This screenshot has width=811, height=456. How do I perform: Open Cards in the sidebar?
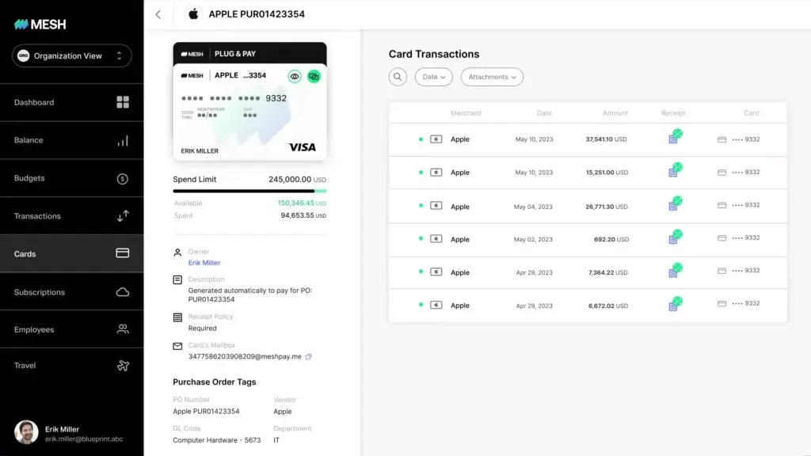point(72,254)
